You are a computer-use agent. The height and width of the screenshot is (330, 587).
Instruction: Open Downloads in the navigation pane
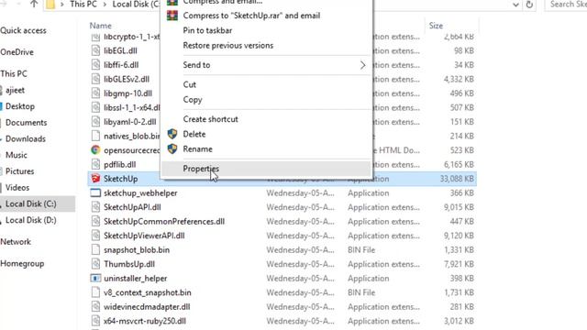pyautogui.click(x=26, y=138)
